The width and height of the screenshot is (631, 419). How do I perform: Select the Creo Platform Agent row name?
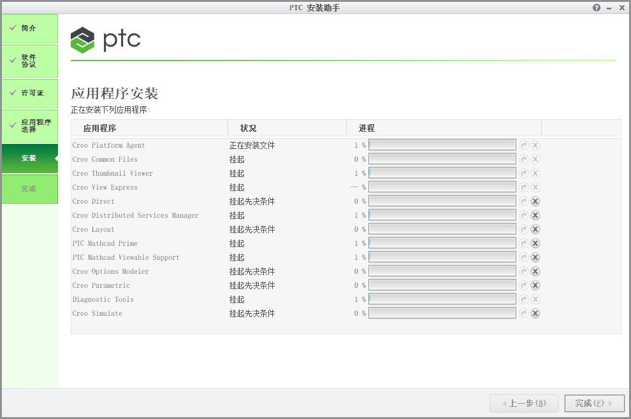click(x=108, y=146)
